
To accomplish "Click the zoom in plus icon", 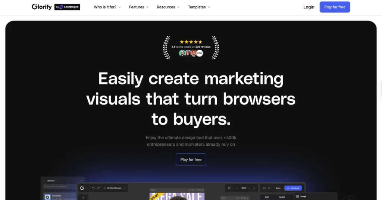I will pos(254,188).
